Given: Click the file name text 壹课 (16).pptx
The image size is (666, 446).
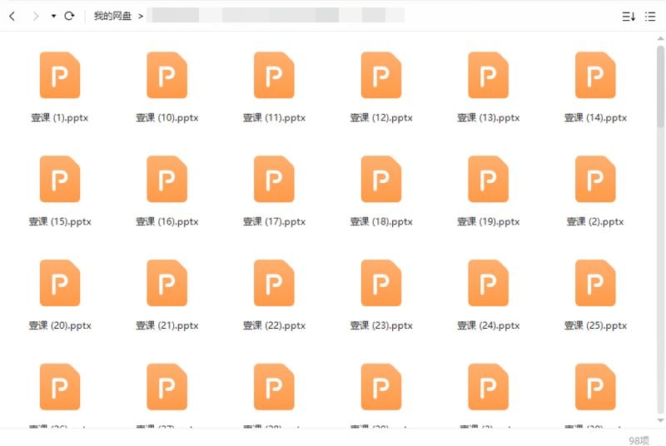Looking at the screenshot, I should coord(167,222).
